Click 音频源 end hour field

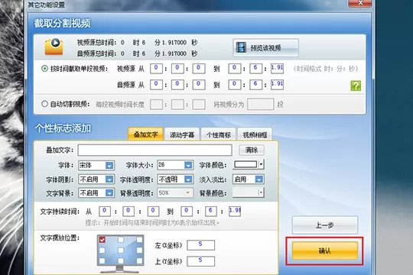coord(235,85)
